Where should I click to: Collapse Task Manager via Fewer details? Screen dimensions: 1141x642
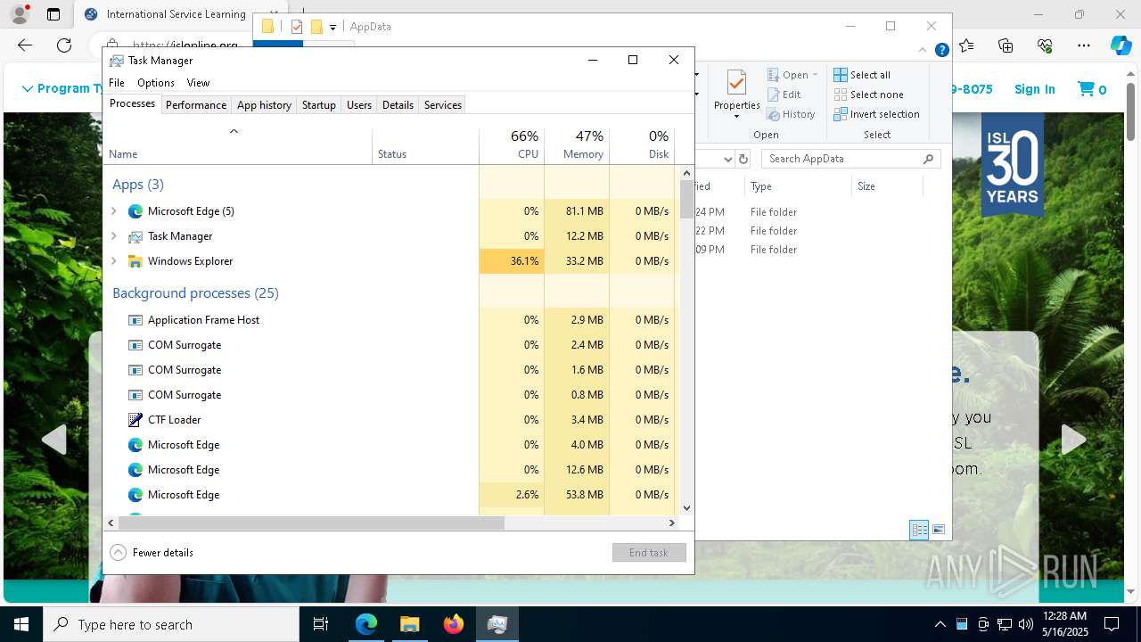152,553
